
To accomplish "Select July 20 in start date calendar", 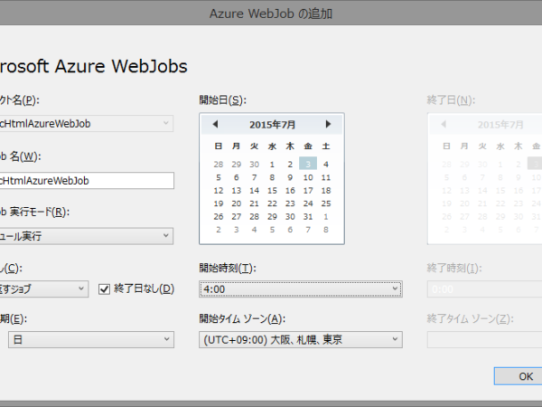I will coord(236,203).
